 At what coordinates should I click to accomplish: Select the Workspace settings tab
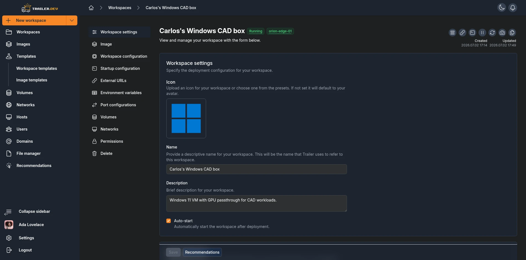tap(119, 32)
